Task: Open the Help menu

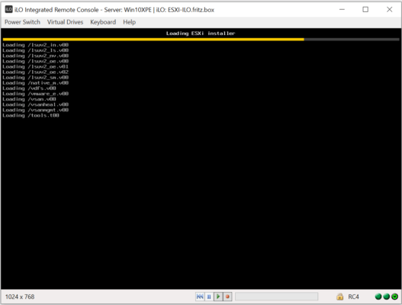Action: click(129, 22)
